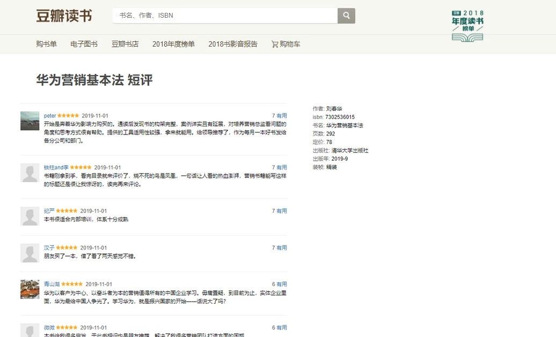The height and width of the screenshot is (337, 556).
Task: Click peter's five-star rating
Action: (68, 115)
